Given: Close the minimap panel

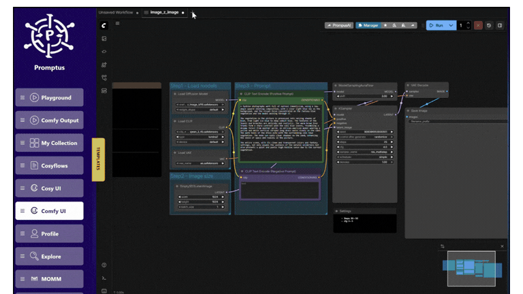Looking at the screenshot, I should click(x=502, y=246).
